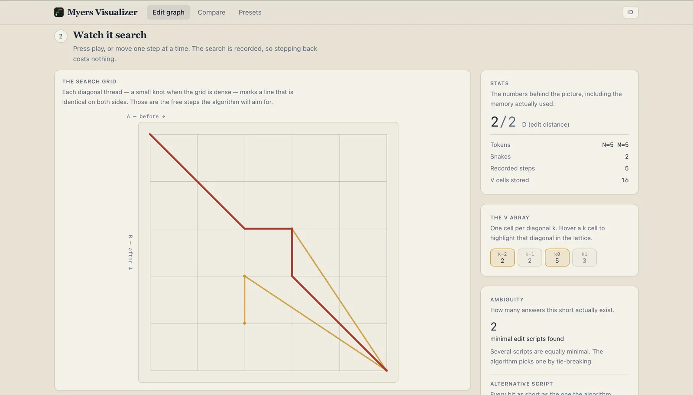Click the Myers Visualizer title text
Viewport: 693px width, 395px height.
pyautogui.click(x=102, y=12)
